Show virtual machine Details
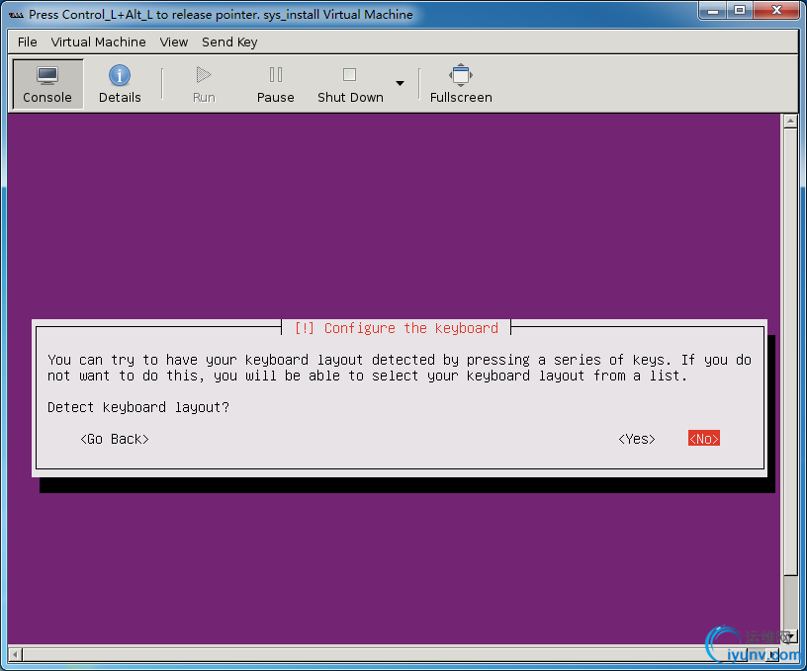The height and width of the screenshot is (671, 807). 120,84
